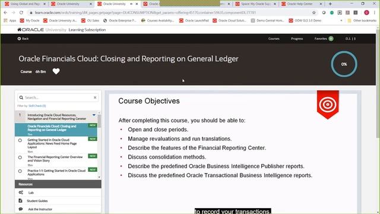
Task: Close the Oracle Help Center tab
Action: [321, 4]
